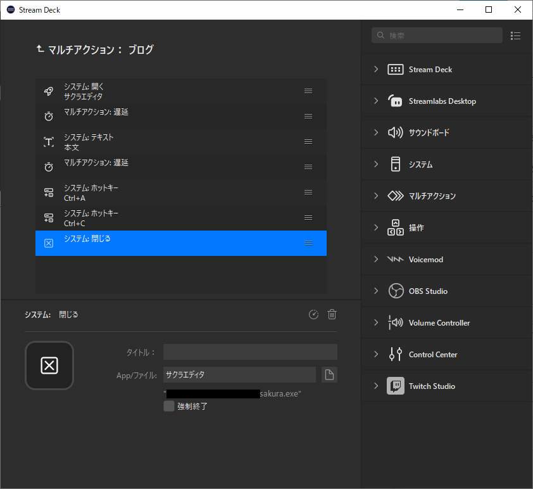The height and width of the screenshot is (489, 533).
Task: Click the Volume Controller category label
Action: click(439, 322)
